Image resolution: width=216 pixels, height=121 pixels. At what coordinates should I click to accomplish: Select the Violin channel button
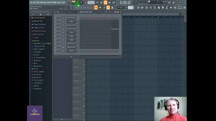[x=71, y=22]
